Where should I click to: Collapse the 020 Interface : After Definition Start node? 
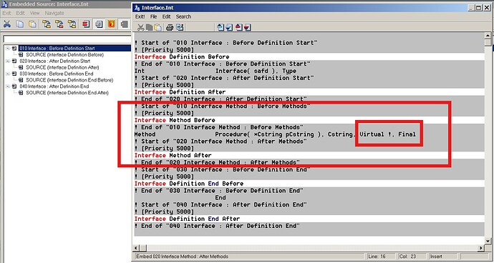tap(8, 61)
